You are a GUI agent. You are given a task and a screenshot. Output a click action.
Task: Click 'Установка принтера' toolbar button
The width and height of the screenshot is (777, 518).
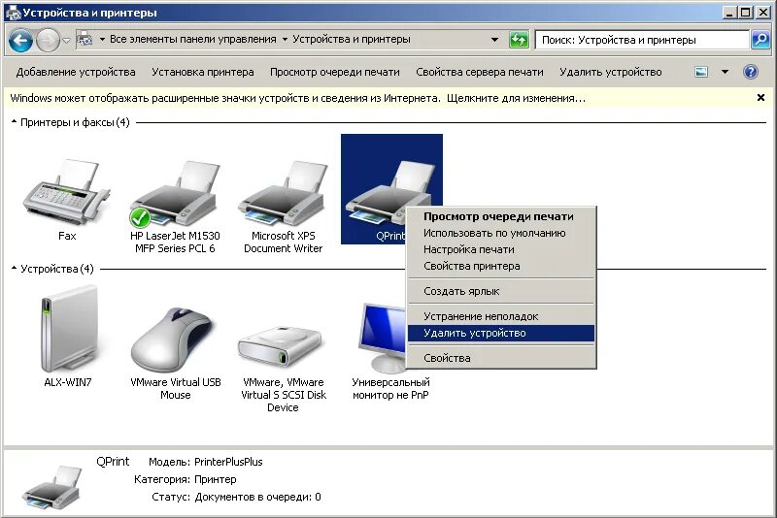[203, 72]
